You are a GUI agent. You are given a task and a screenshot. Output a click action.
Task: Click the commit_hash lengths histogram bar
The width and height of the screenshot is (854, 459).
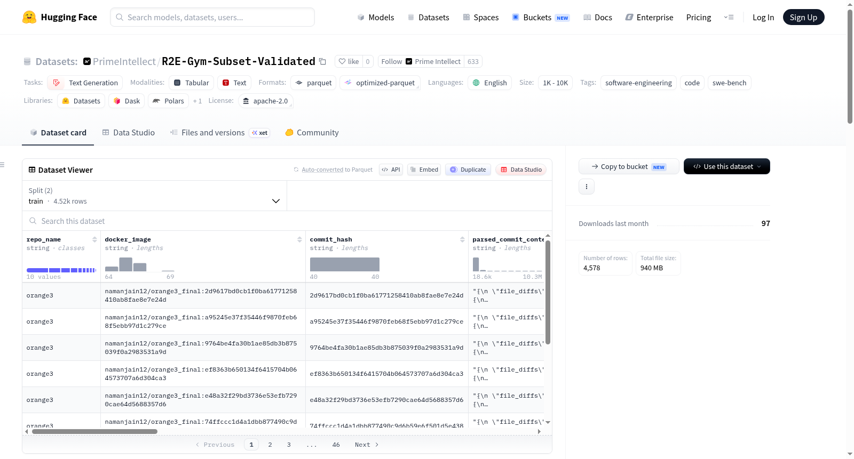345,264
